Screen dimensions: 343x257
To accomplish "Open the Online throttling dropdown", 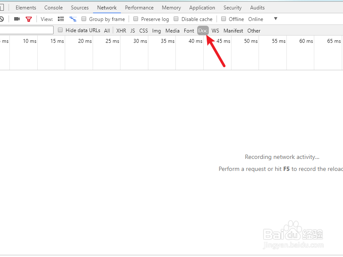I will coord(256,19).
